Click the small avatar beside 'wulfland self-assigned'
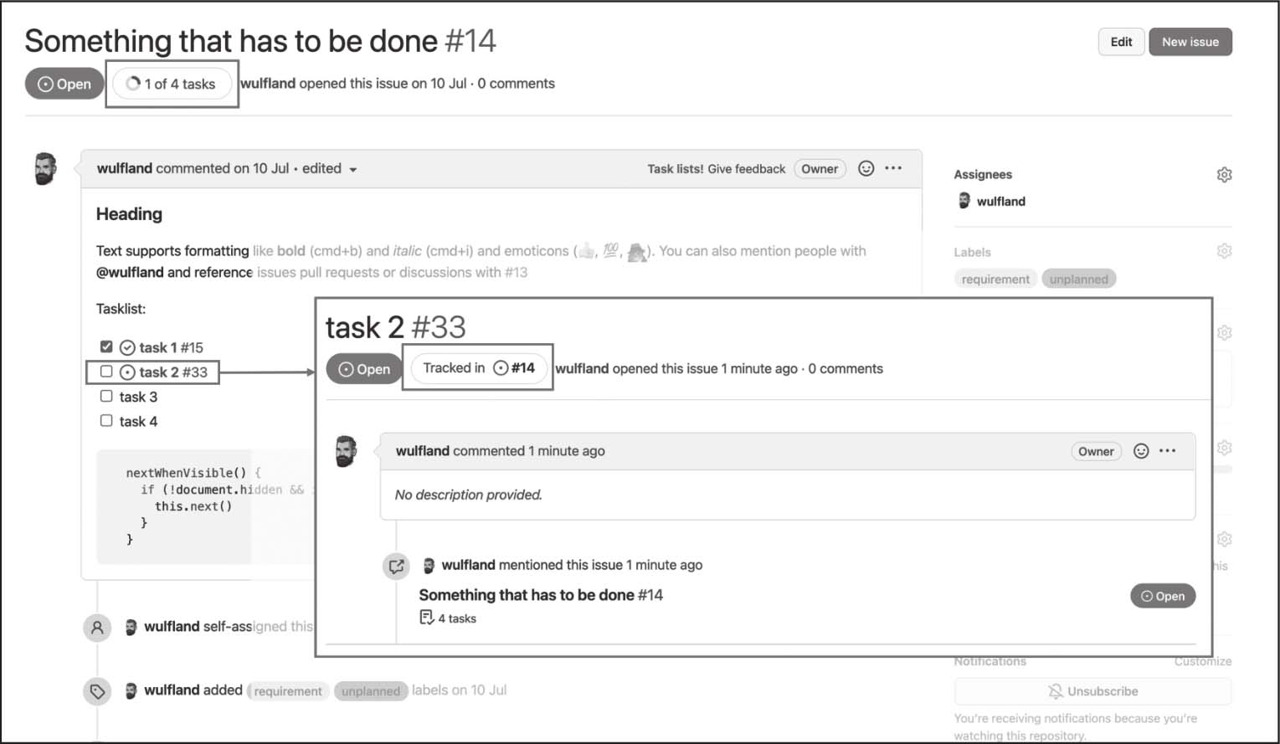The image size is (1280, 744). [x=131, y=627]
